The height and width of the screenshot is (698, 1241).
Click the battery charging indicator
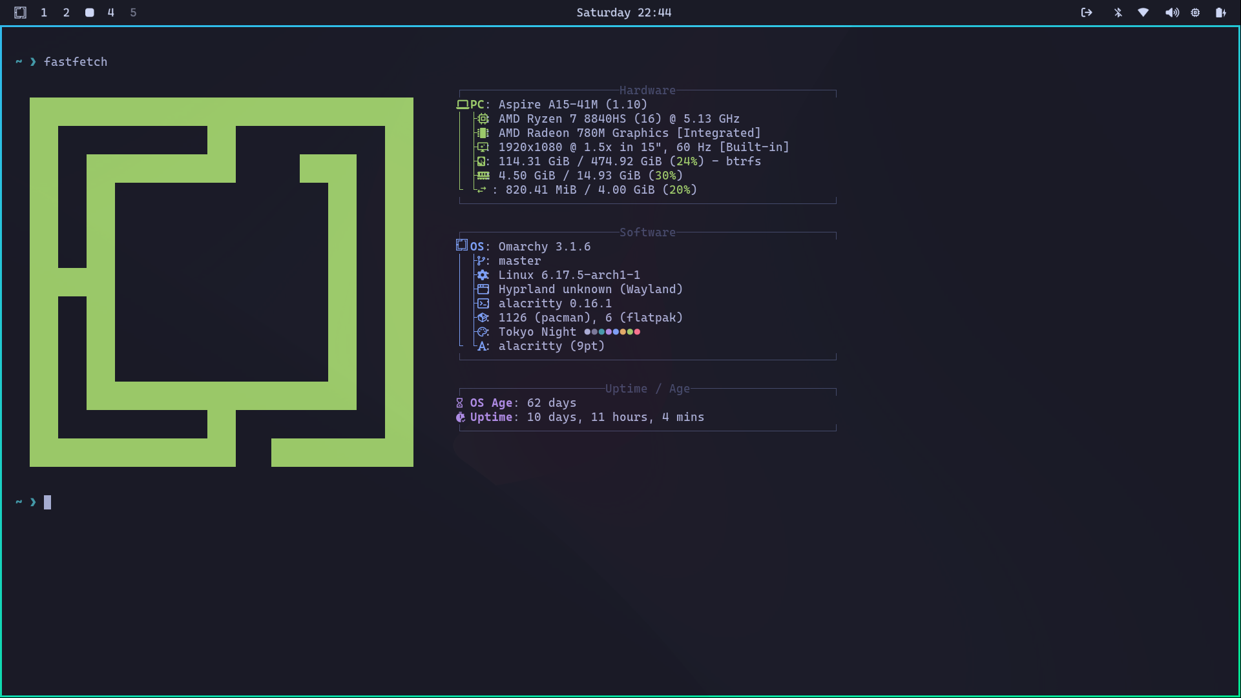(x=1220, y=12)
